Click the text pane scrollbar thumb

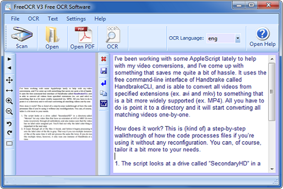[x=271, y=92]
